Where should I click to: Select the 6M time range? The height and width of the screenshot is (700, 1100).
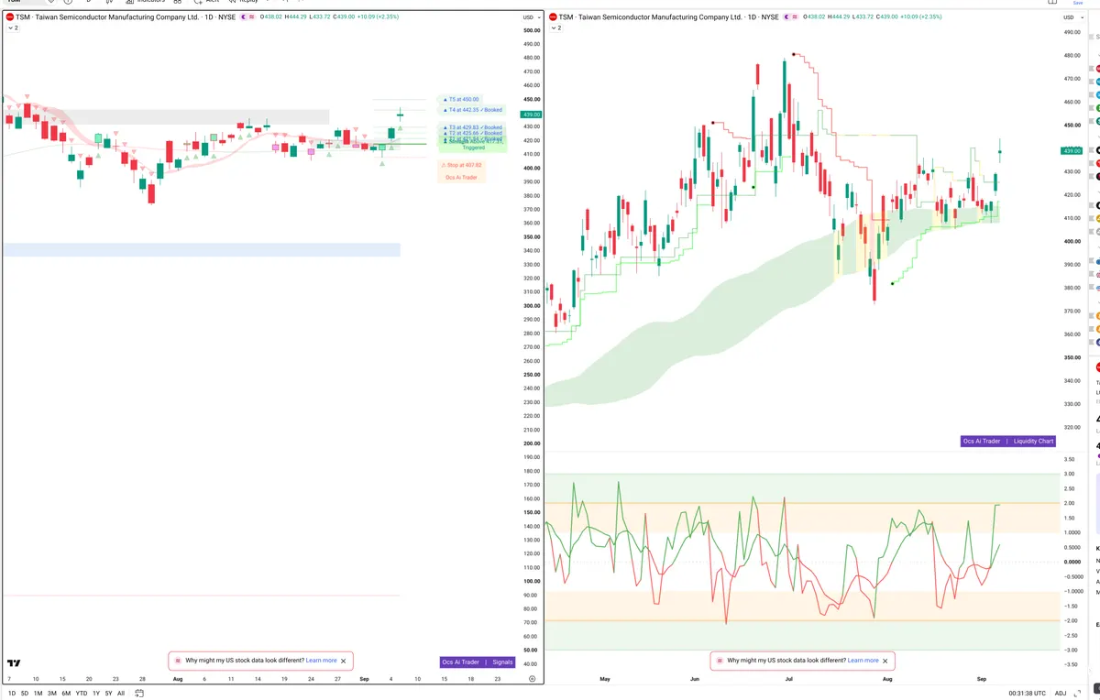click(x=66, y=694)
